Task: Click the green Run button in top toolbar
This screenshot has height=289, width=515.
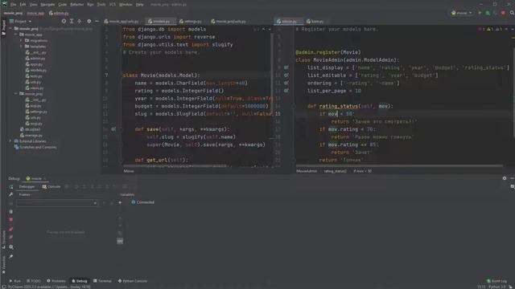Action: pos(480,13)
